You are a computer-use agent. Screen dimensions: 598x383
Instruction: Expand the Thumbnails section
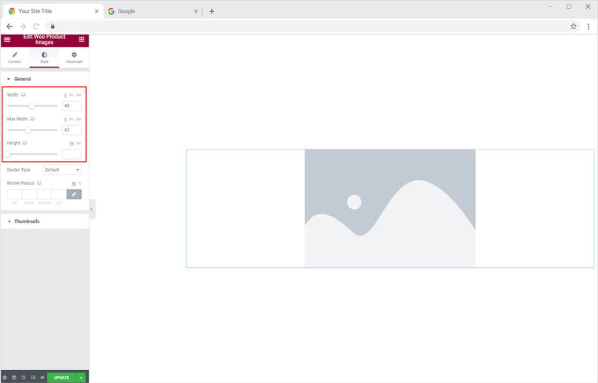tap(27, 222)
